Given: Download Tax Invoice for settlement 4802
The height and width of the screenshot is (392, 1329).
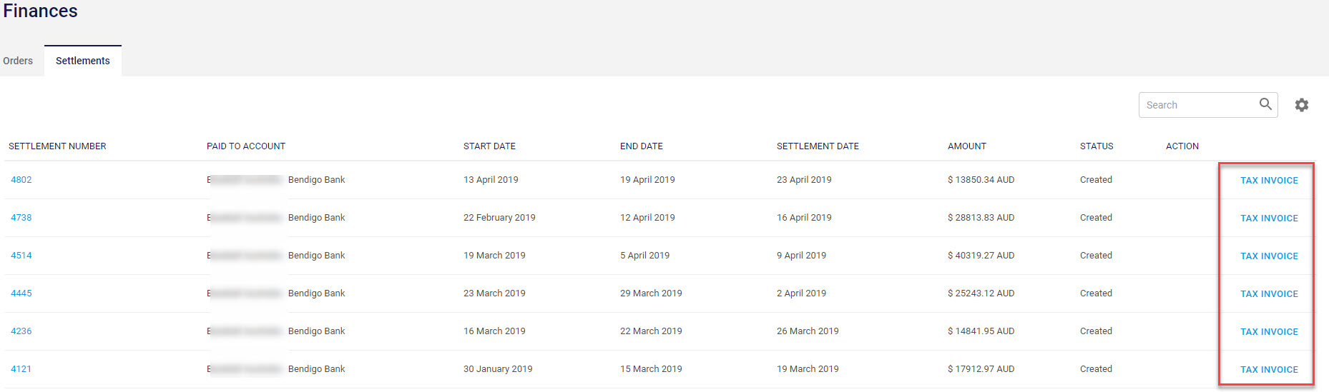Looking at the screenshot, I should [x=1269, y=181].
